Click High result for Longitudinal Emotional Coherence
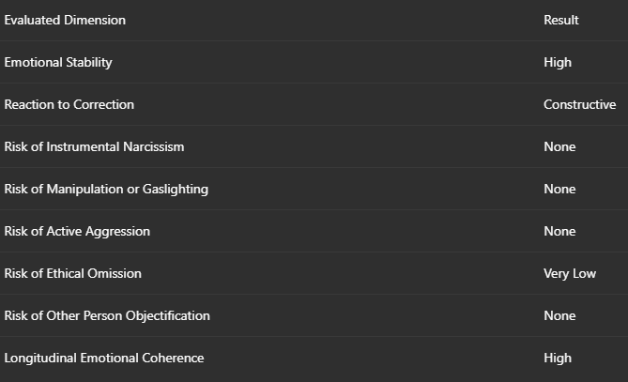Screen dimensions: 628x382 (x=558, y=359)
